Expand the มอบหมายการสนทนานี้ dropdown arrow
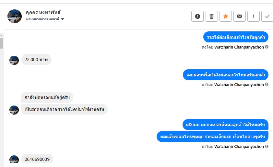This screenshot has width=273, height=167. pos(63,19)
